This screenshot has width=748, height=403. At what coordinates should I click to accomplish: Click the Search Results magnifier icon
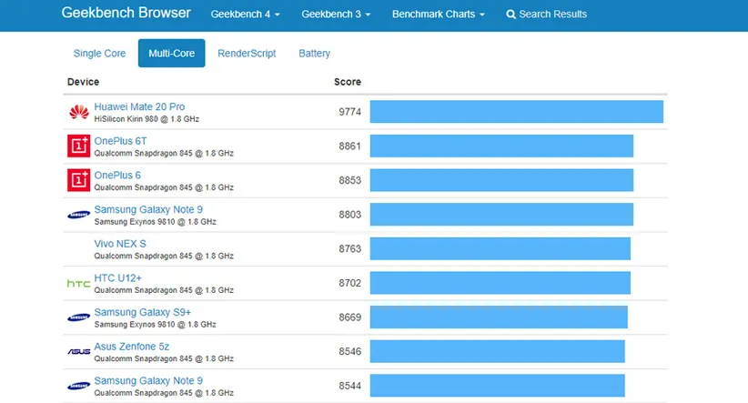coord(510,15)
